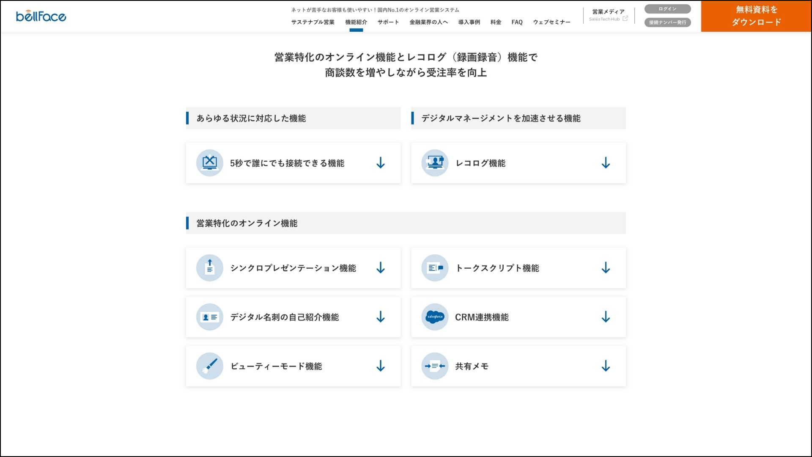
Task: Select the FAQ navigation item
Action: pyautogui.click(x=517, y=22)
